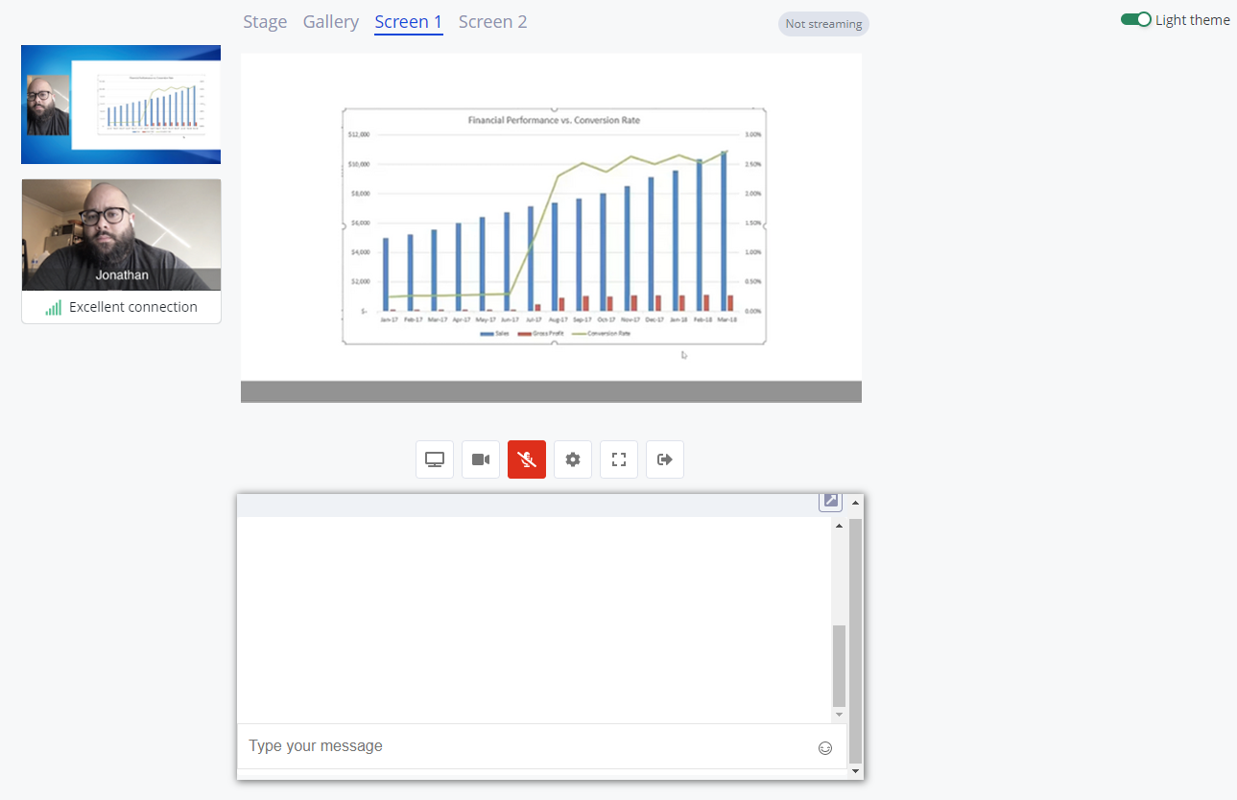
Task: Switch to the Stage tab
Action: tap(265, 21)
